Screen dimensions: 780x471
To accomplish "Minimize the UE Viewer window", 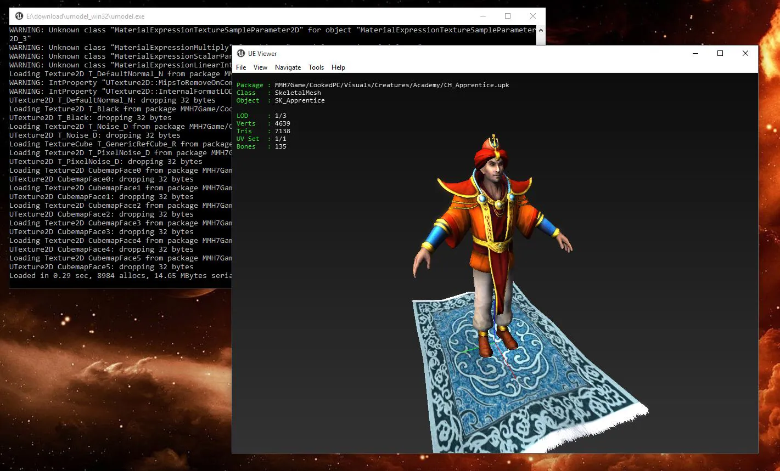I will coord(695,53).
